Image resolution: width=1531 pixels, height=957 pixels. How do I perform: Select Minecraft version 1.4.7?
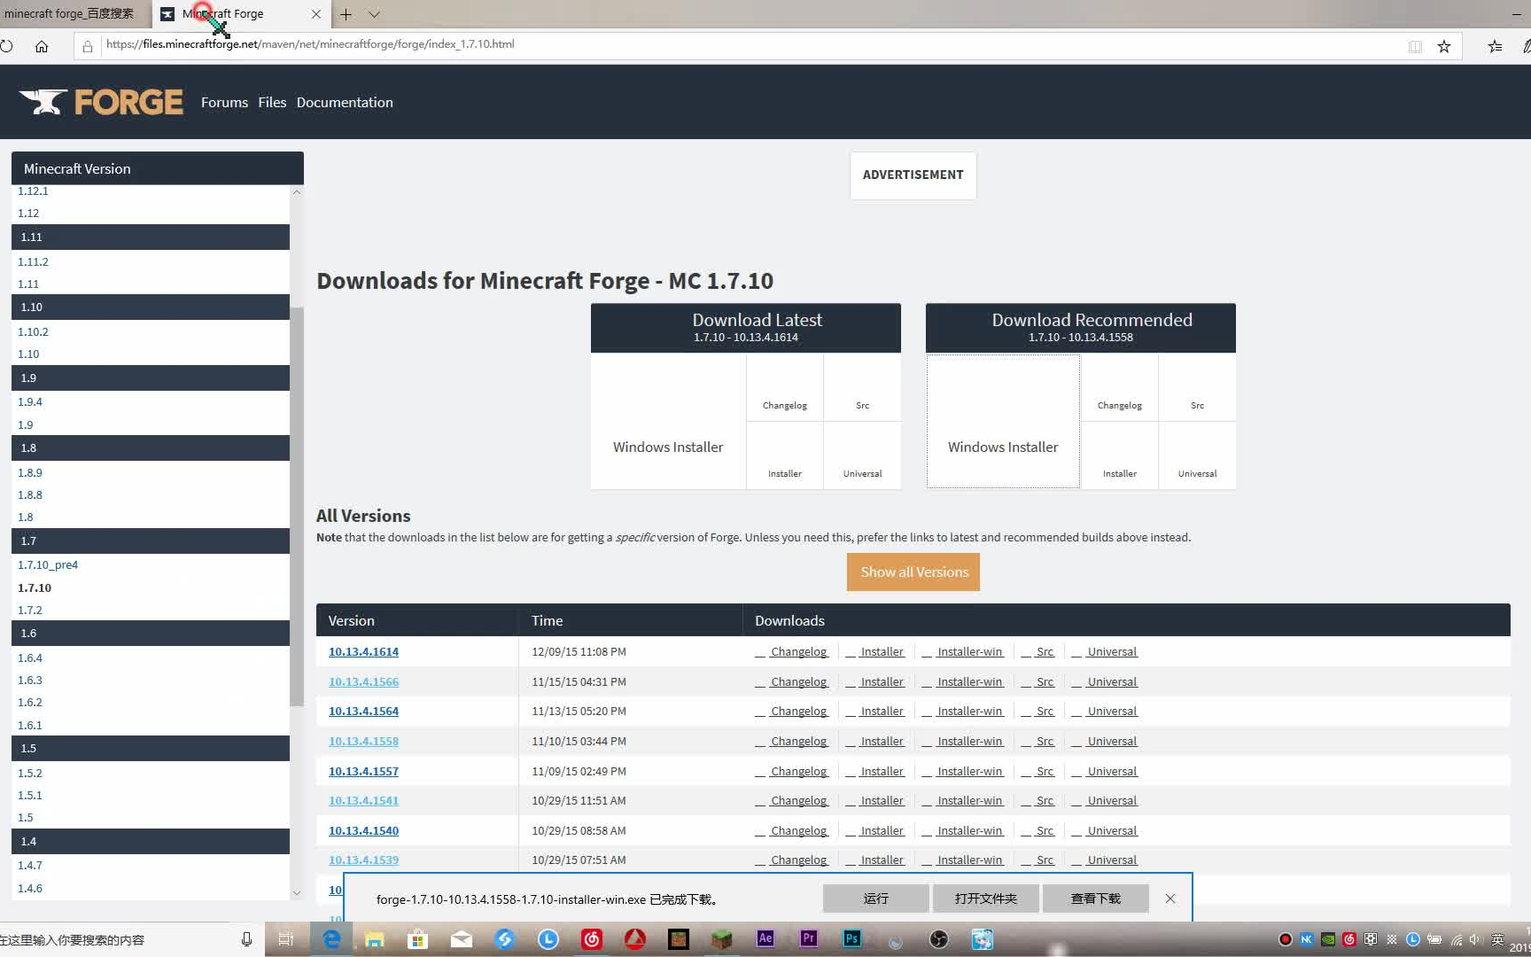coord(30,865)
